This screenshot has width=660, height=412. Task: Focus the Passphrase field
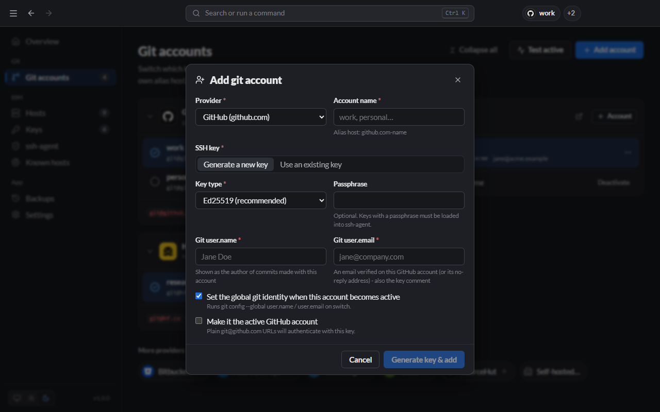(399, 200)
